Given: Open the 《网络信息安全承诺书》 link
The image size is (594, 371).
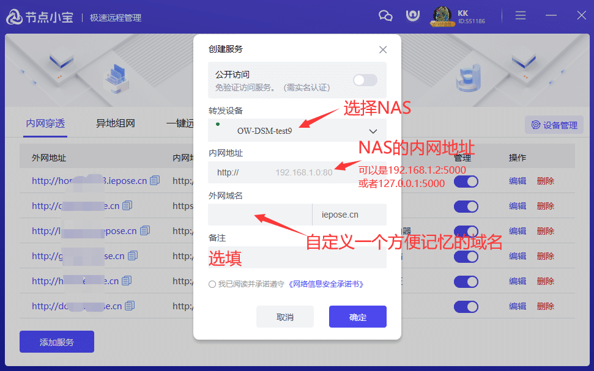Looking at the screenshot, I should 326,284.
